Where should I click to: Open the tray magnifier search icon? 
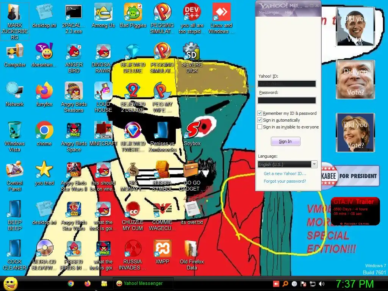point(285,284)
